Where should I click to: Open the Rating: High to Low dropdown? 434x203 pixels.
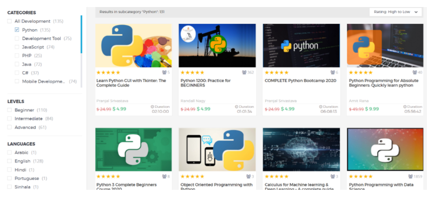pyautogui.click(x=396, y=12)
